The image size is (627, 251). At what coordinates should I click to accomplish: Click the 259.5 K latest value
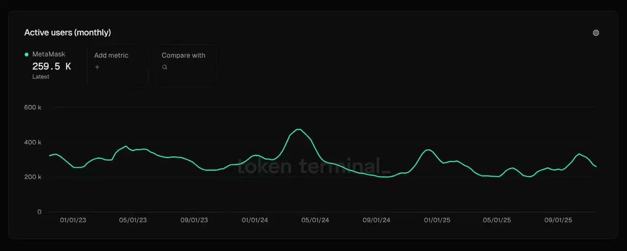tap(51, 67)
